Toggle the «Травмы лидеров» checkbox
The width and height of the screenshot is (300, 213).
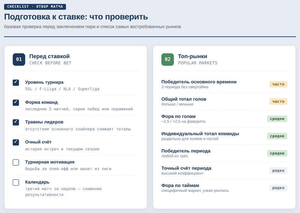16,122
